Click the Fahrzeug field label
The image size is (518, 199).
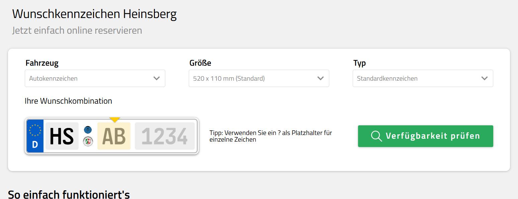pos(42,63)
